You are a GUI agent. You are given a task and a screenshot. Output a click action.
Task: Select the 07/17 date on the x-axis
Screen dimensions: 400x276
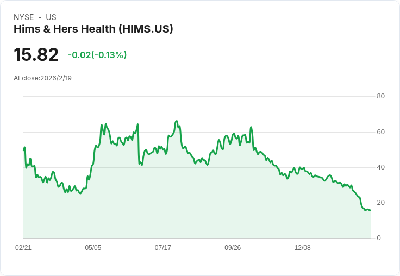pos(162,247)
